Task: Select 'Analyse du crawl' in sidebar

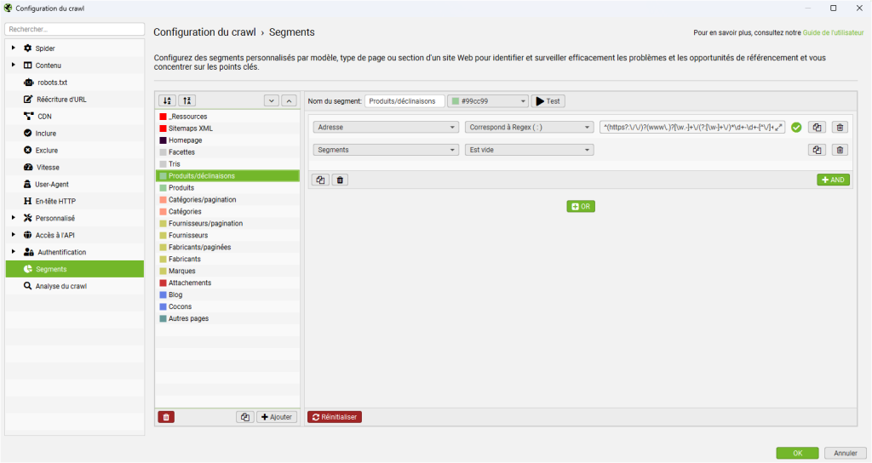Action: [60, 286]
